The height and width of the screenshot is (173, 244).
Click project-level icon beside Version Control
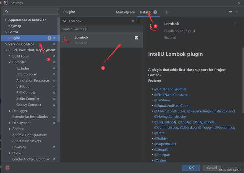[54, 44]
